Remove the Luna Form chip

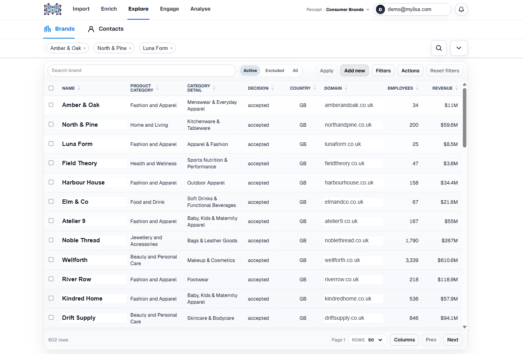pyautogui.click(x=171, y=48)
